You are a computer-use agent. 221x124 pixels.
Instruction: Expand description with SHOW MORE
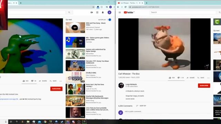[x=130, y=99]
